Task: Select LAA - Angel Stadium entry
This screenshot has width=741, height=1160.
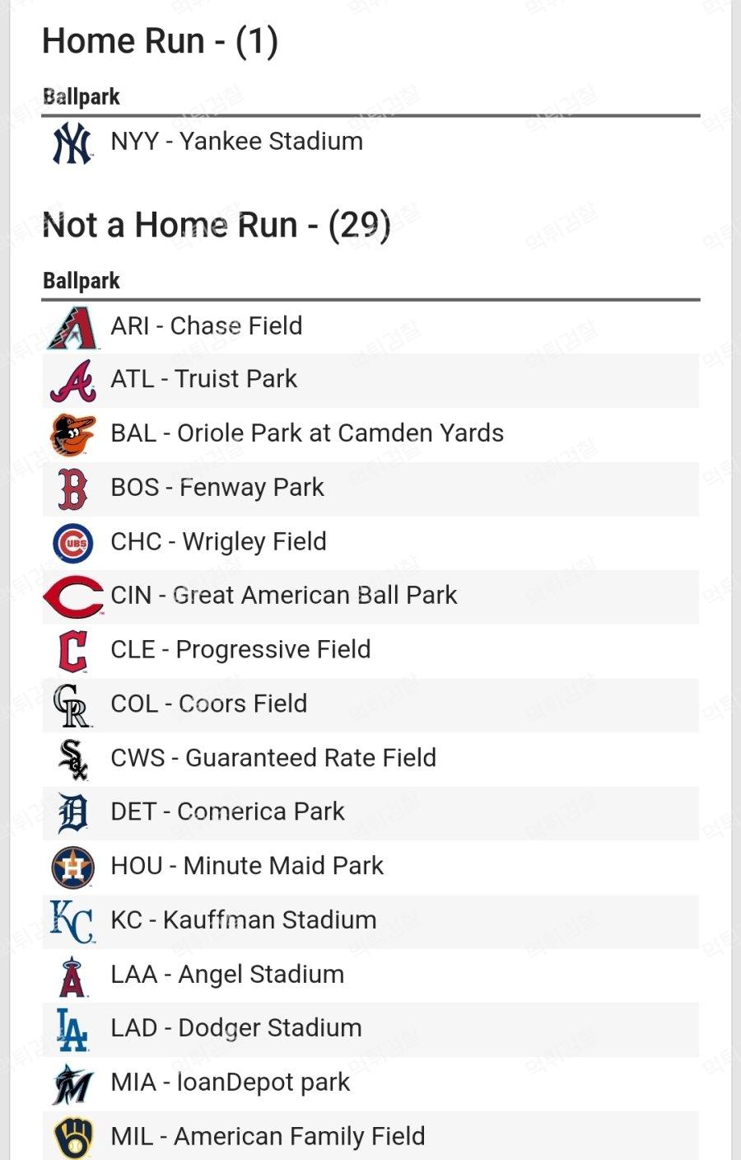Action: point(370,975)
